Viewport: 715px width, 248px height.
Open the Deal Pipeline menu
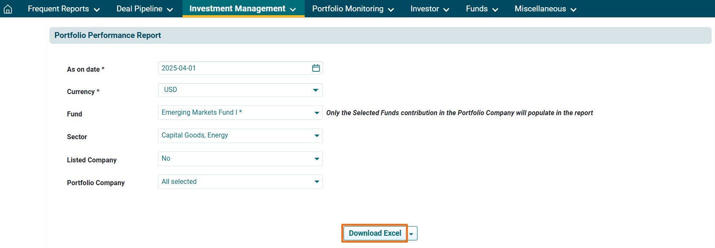pos(145,9)
